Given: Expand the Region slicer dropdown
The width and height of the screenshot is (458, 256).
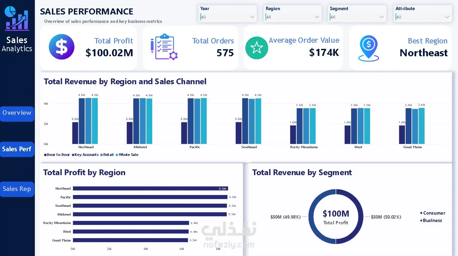Looking at the screenshot, I should point(293,17).
